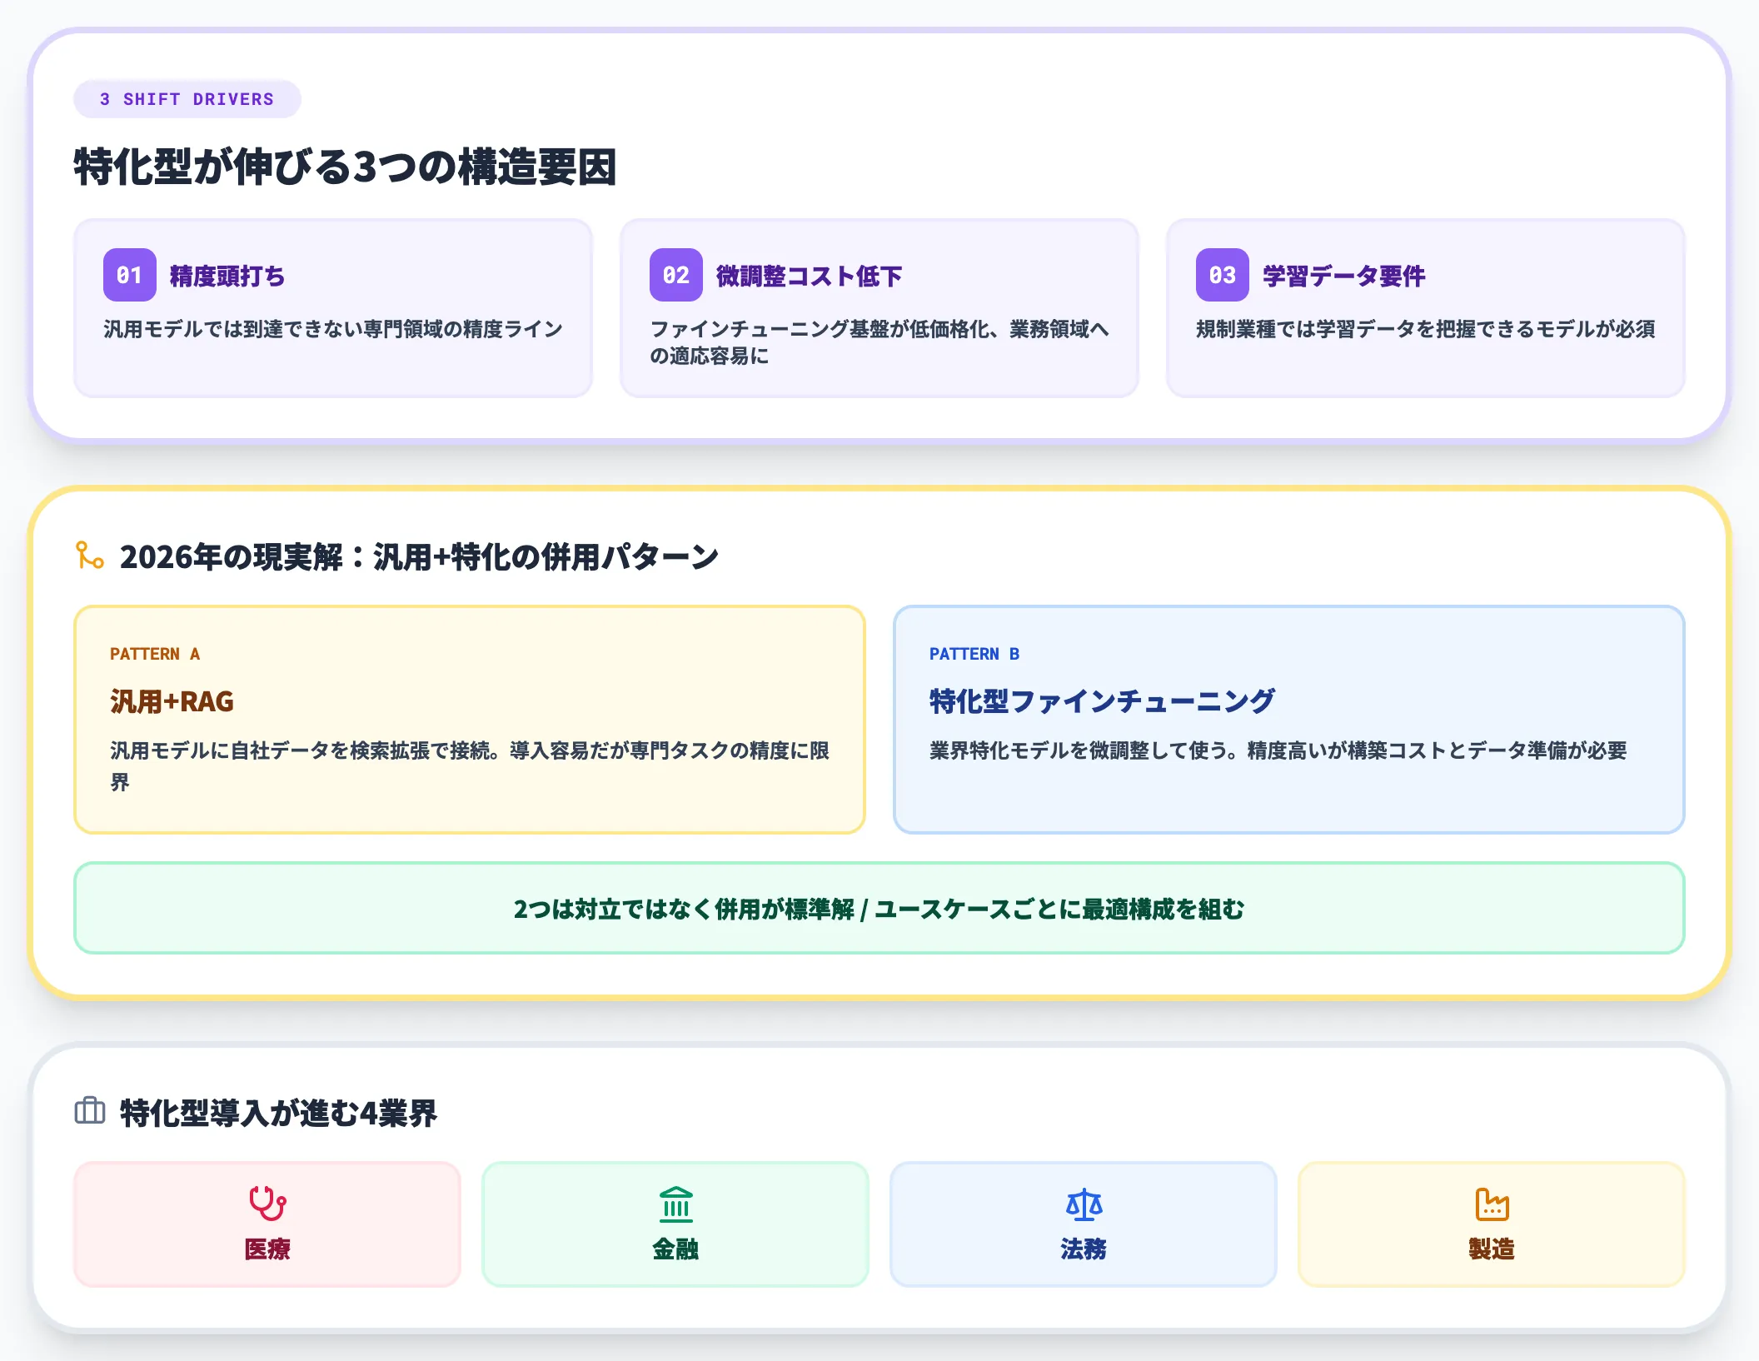Select the 法務 industry tile
The image size is (1759, 1361).
1084,1224
